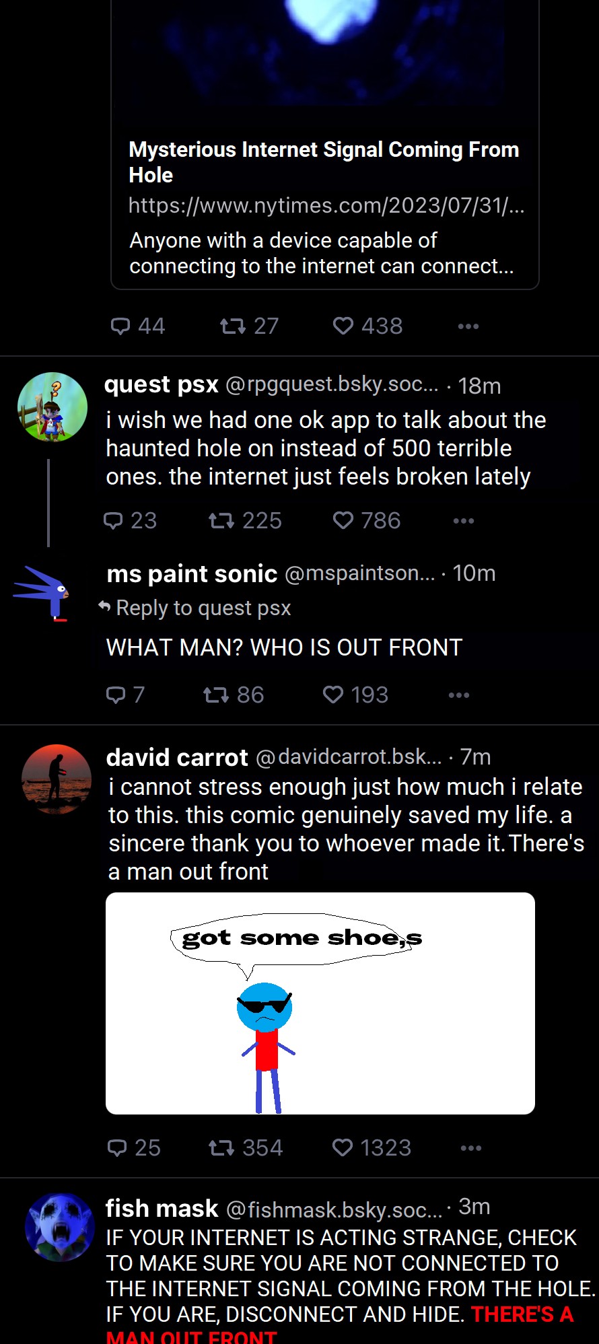Screen dimensions: 599x1344
Task: Open more options on ms paint sonic's reply
Action: (x=459, y=695)
